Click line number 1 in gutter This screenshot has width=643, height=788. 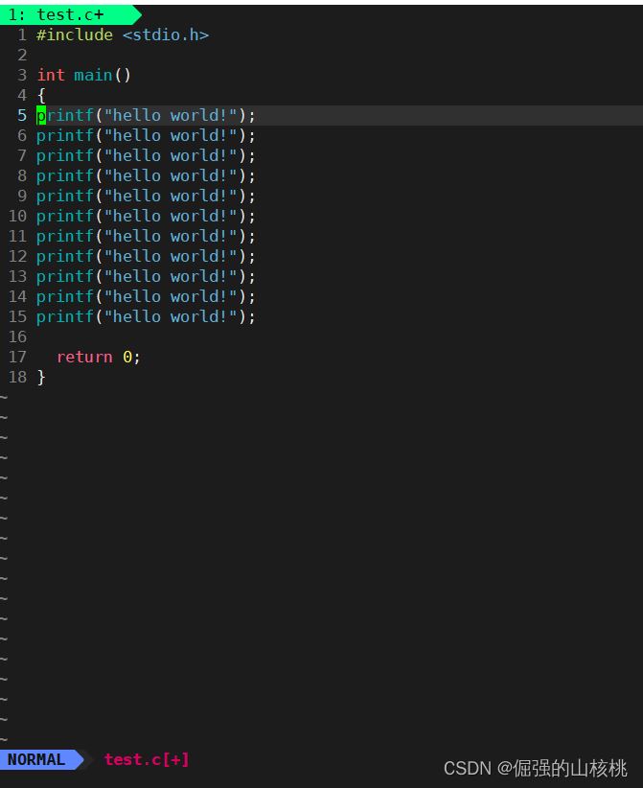[22, 35]
